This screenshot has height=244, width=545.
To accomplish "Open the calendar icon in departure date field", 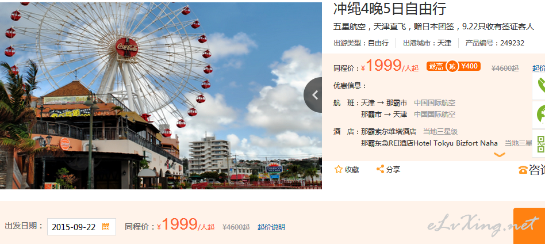I will (x=106, y=227).
